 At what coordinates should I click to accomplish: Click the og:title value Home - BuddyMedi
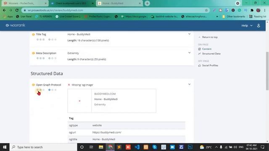click(104, 139)
